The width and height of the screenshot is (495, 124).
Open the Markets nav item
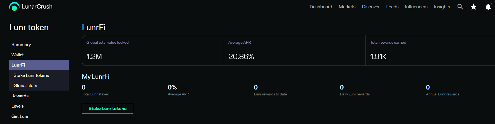347,7
